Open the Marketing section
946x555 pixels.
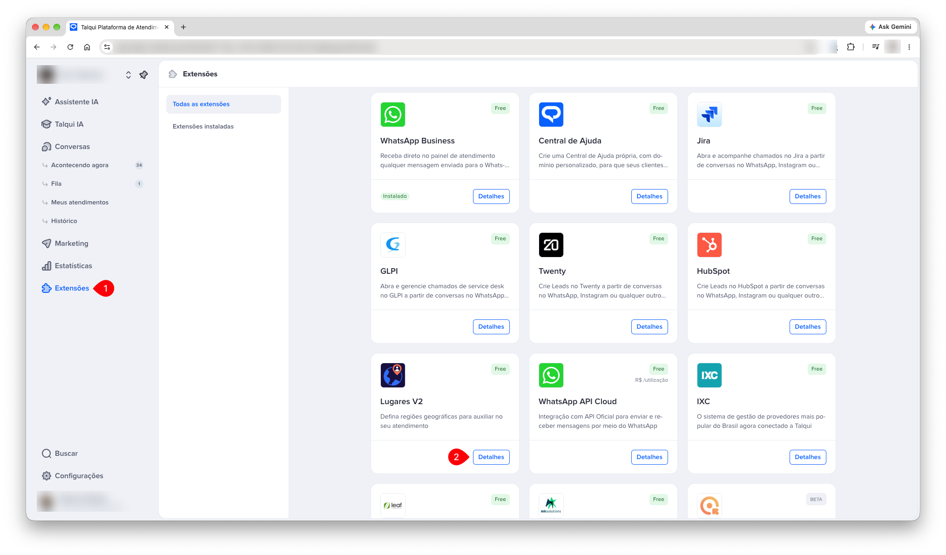65,243
